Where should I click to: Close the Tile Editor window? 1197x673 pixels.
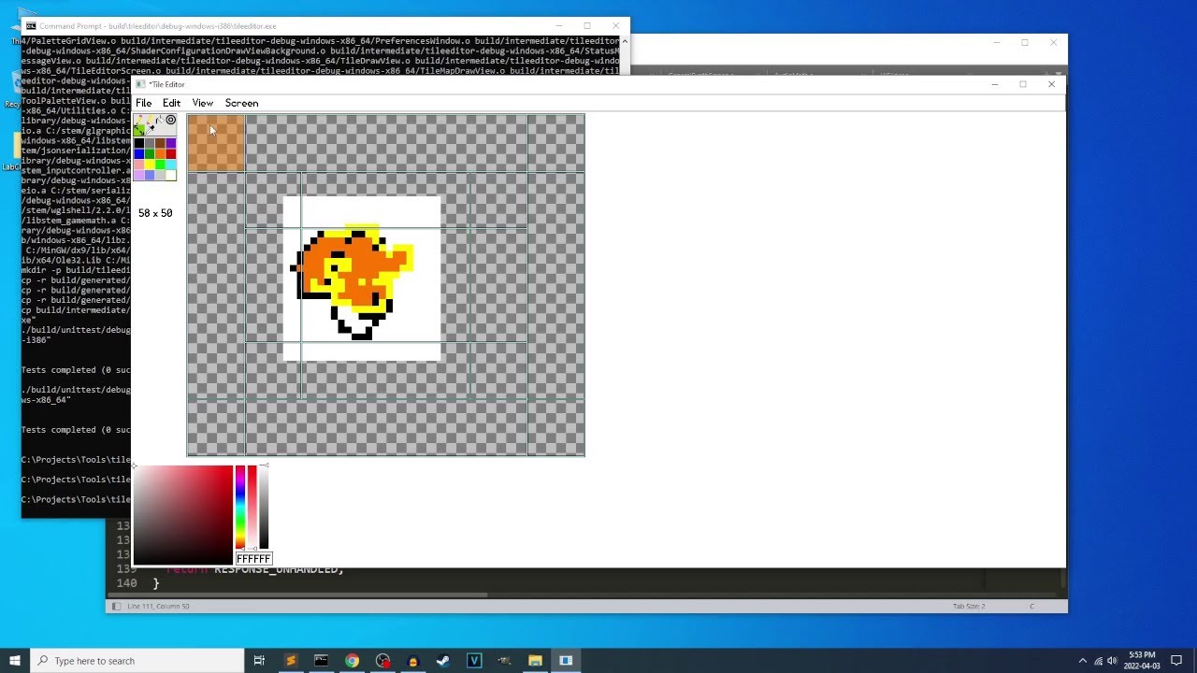pyautogui.click(x=1051, y=84)
